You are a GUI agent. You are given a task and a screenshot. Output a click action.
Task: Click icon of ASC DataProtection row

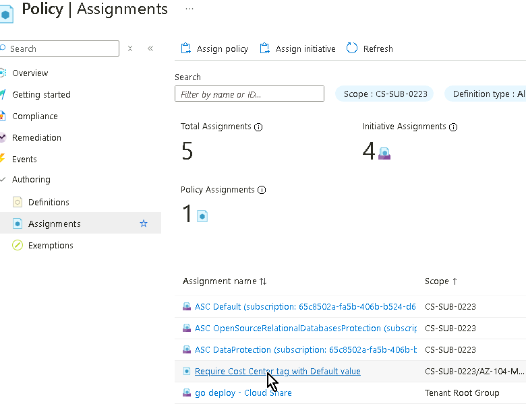[187, 349]
